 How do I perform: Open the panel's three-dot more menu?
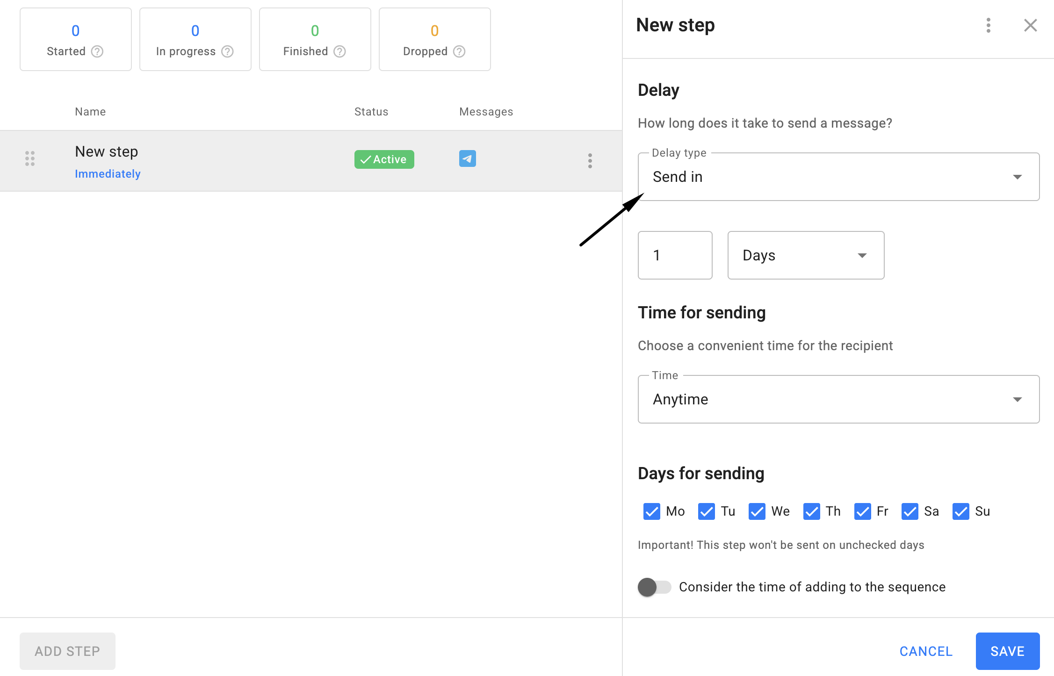(988, 25)
